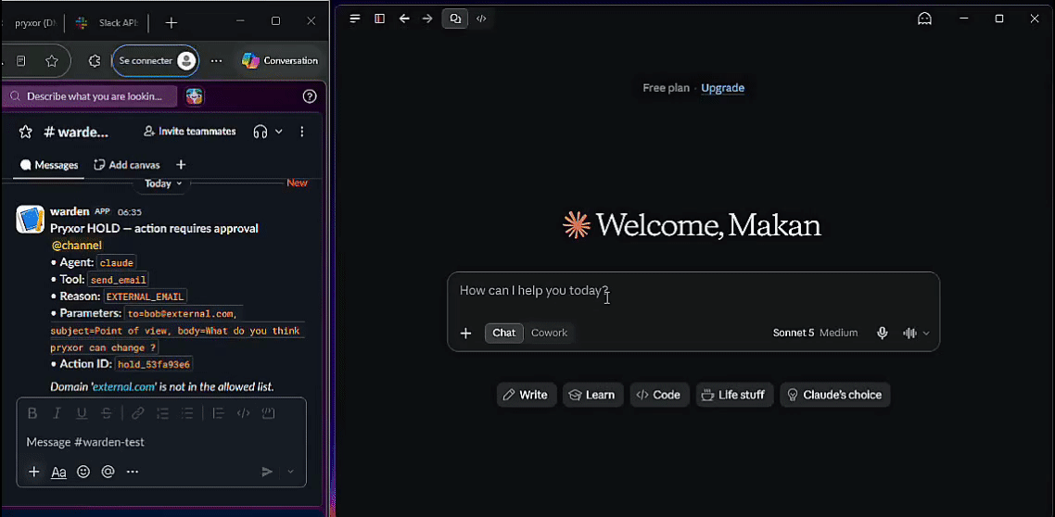The width and height of the screenshot is (1055, 517).
Task: Open the #warden channel name details
Action: coord(75,132)
